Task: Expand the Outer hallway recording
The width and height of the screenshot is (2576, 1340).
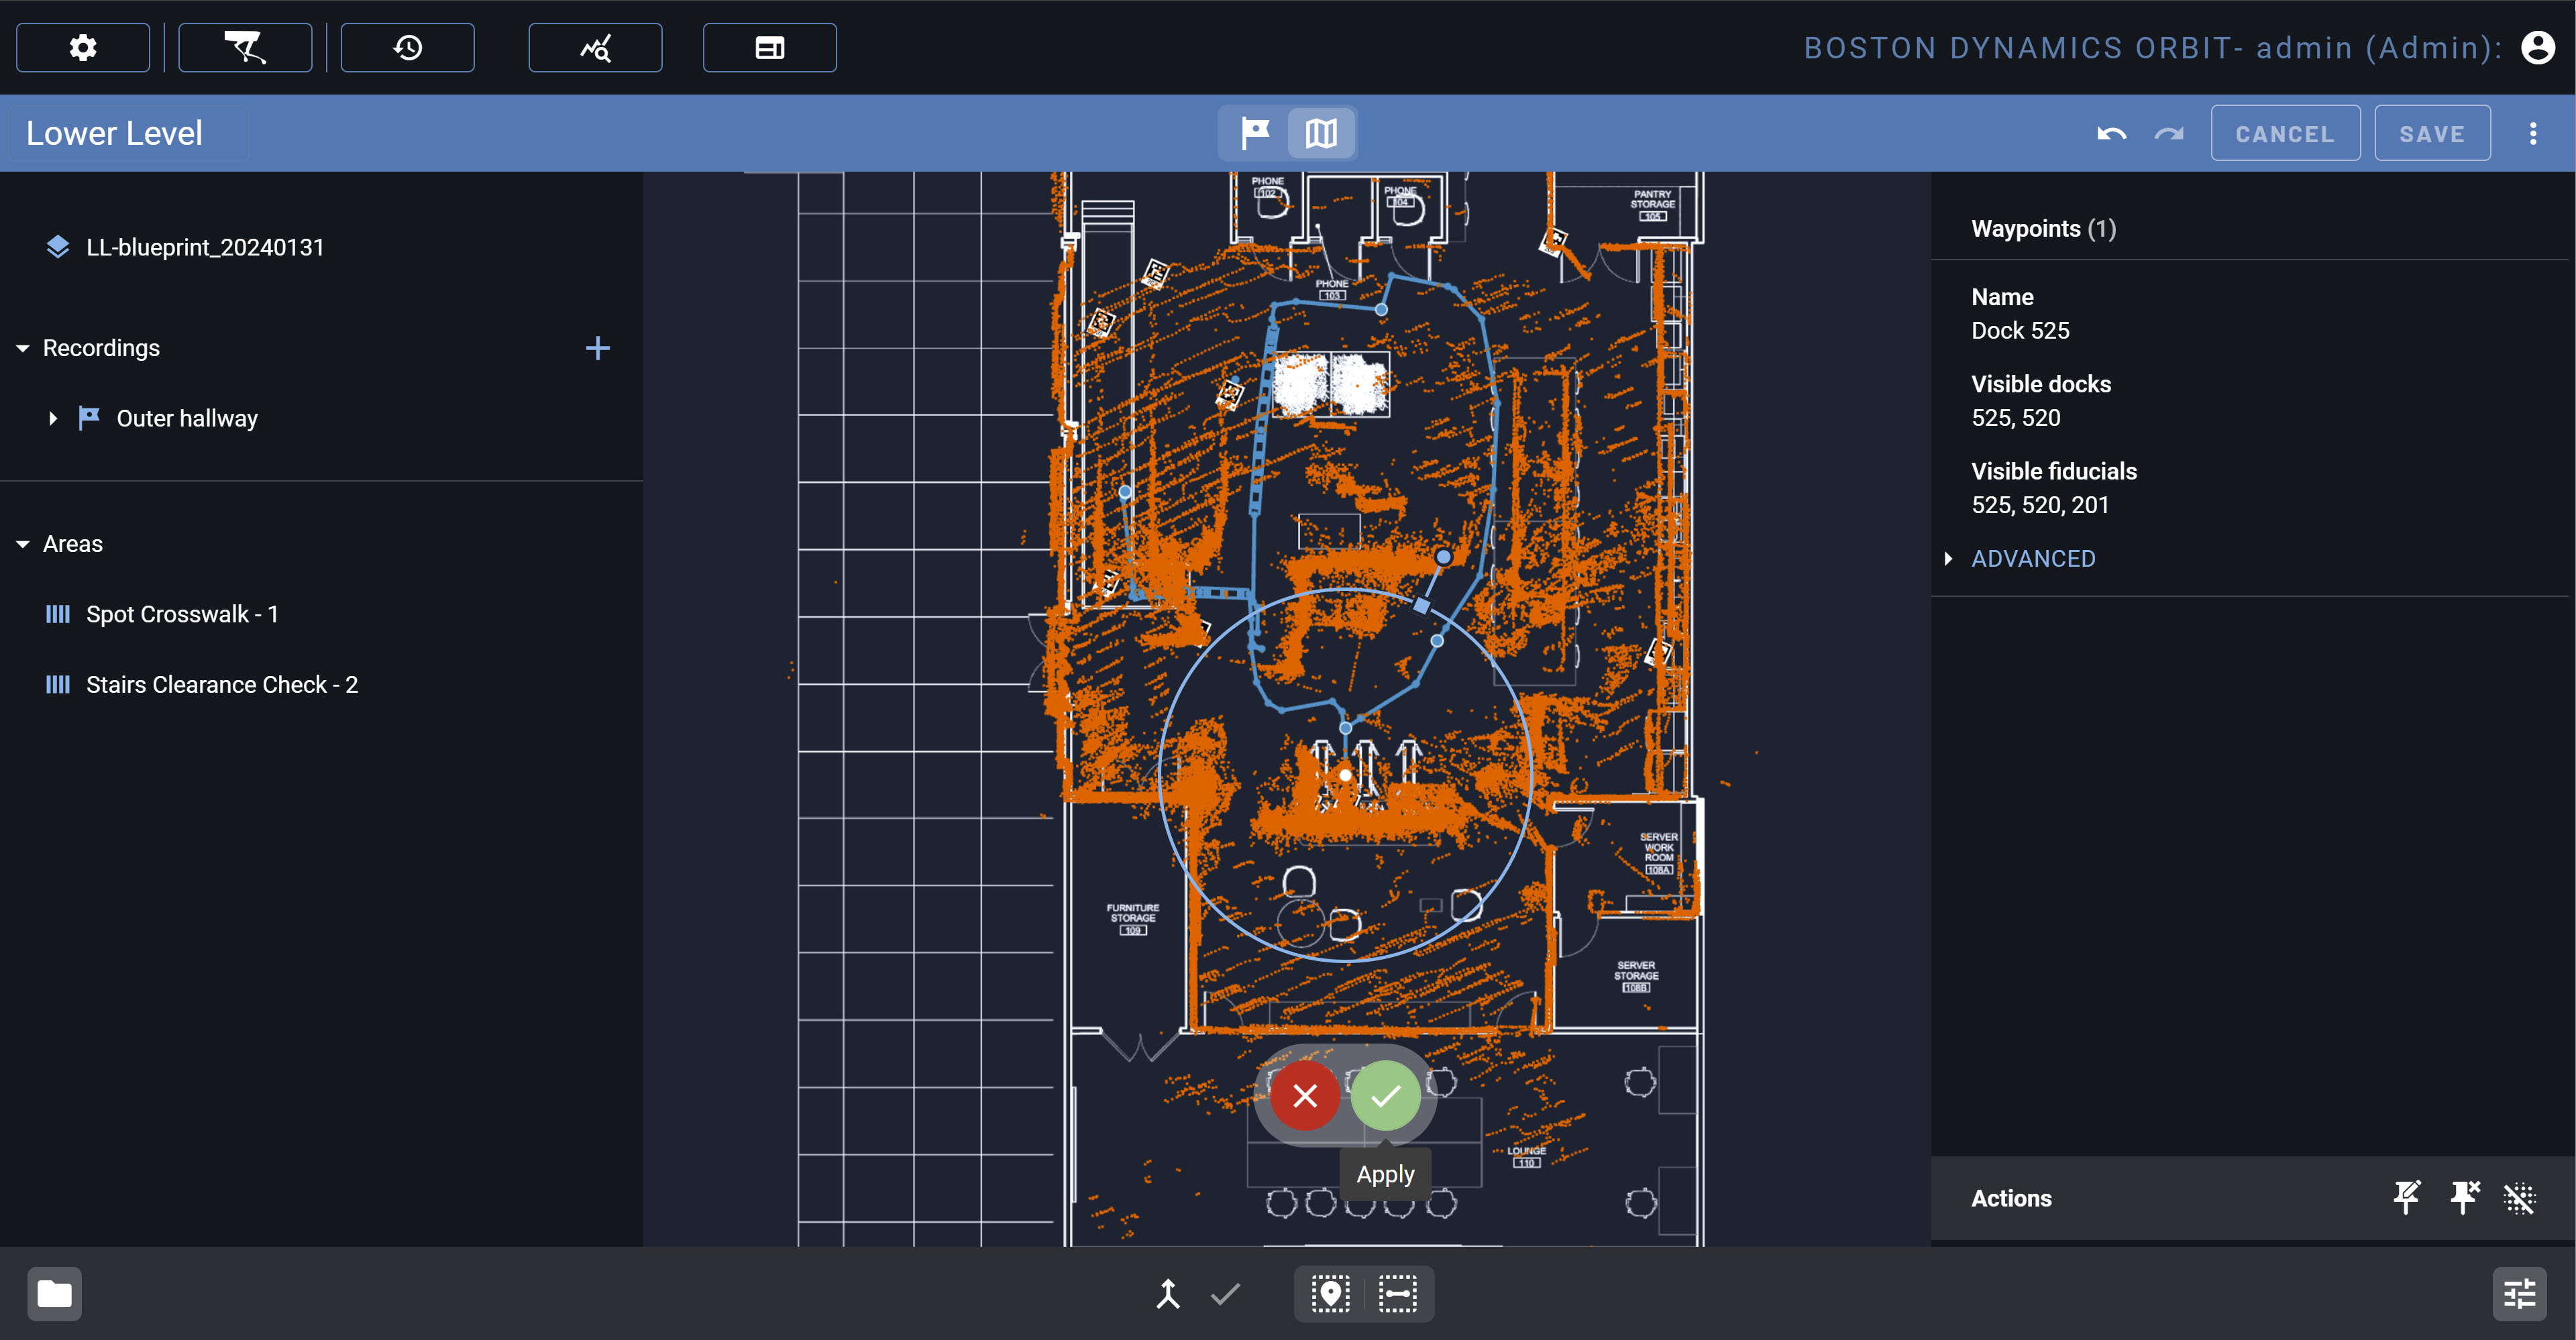Action: click(53, 418)
